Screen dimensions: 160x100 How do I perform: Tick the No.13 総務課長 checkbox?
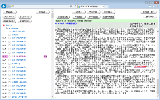[x=10, y=82]
